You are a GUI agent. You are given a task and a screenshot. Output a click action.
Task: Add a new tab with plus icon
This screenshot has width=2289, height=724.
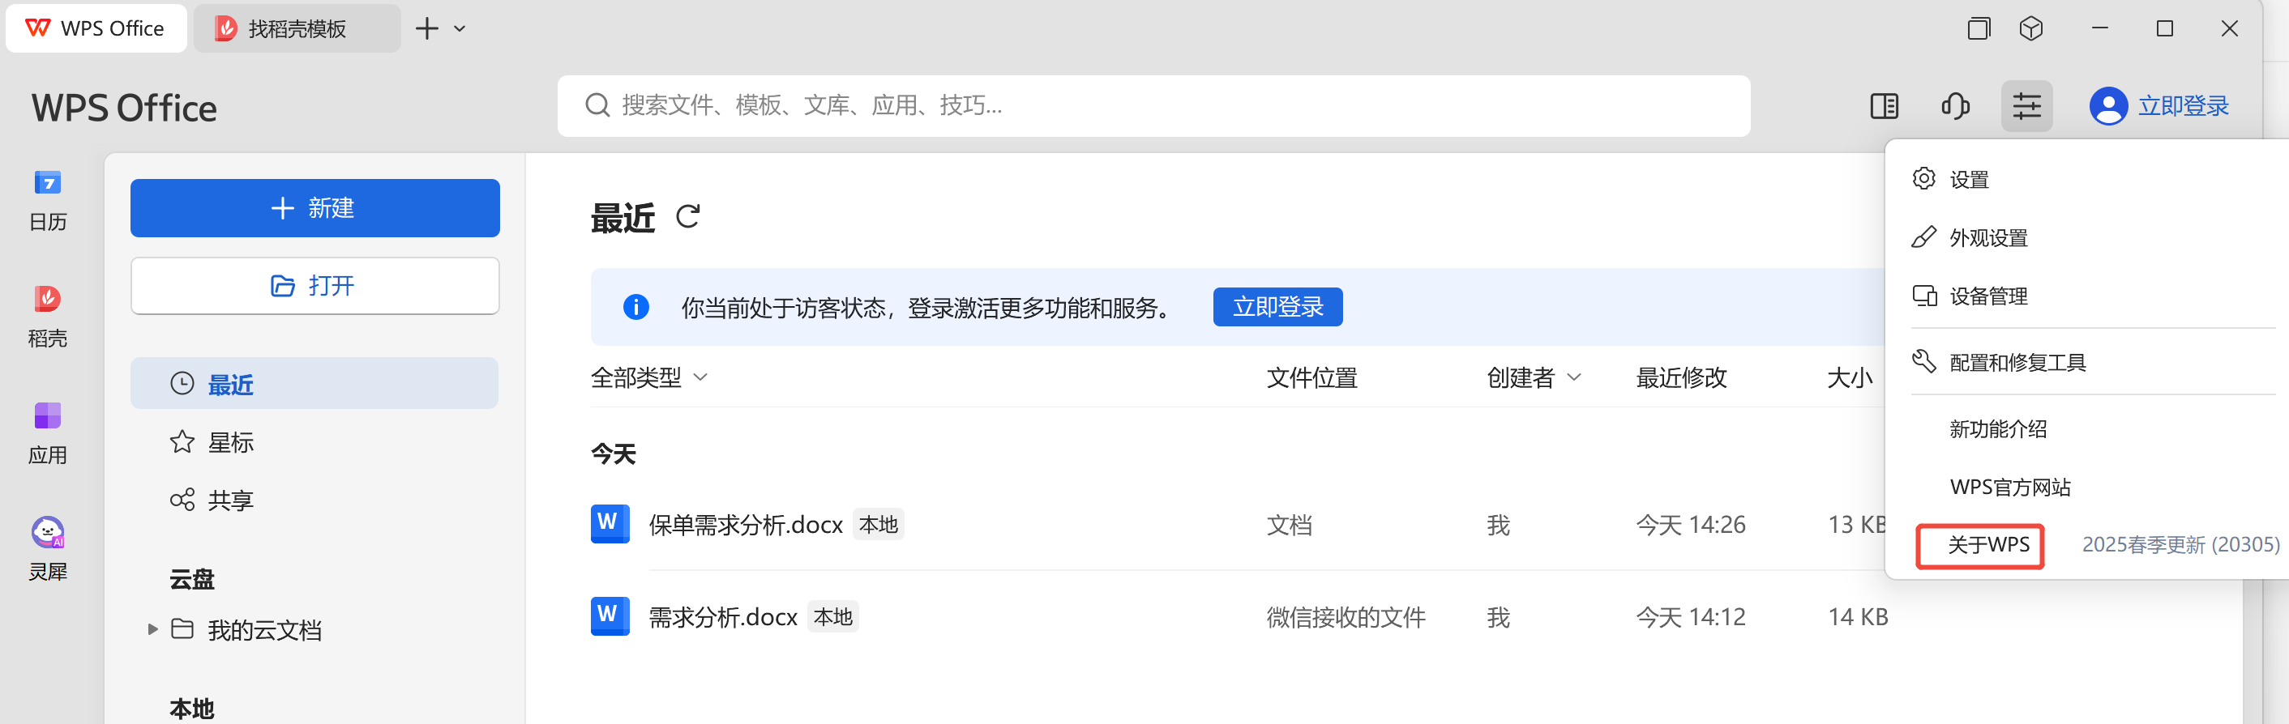[x=427, y=28]
